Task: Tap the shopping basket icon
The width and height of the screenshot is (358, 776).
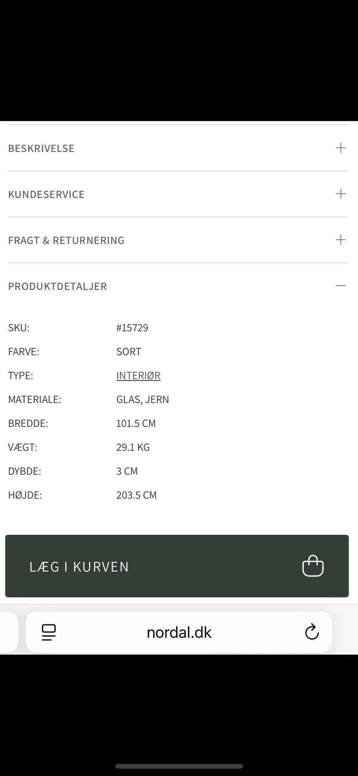Action: click(x=313, y=566)
